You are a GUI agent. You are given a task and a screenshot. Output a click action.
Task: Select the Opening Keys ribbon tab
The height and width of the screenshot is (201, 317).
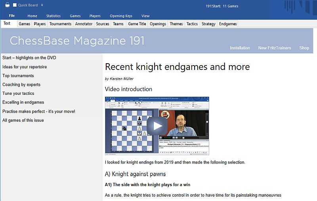[121, 16]
